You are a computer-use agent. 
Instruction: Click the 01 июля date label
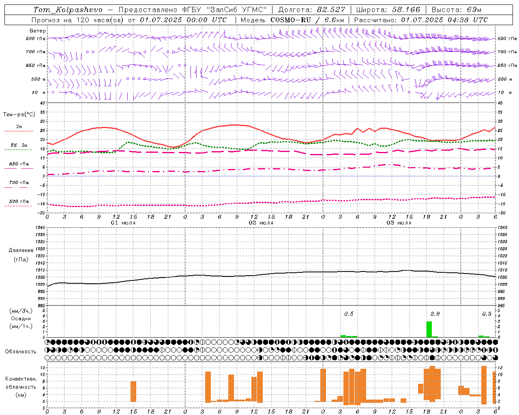(123, 223)
